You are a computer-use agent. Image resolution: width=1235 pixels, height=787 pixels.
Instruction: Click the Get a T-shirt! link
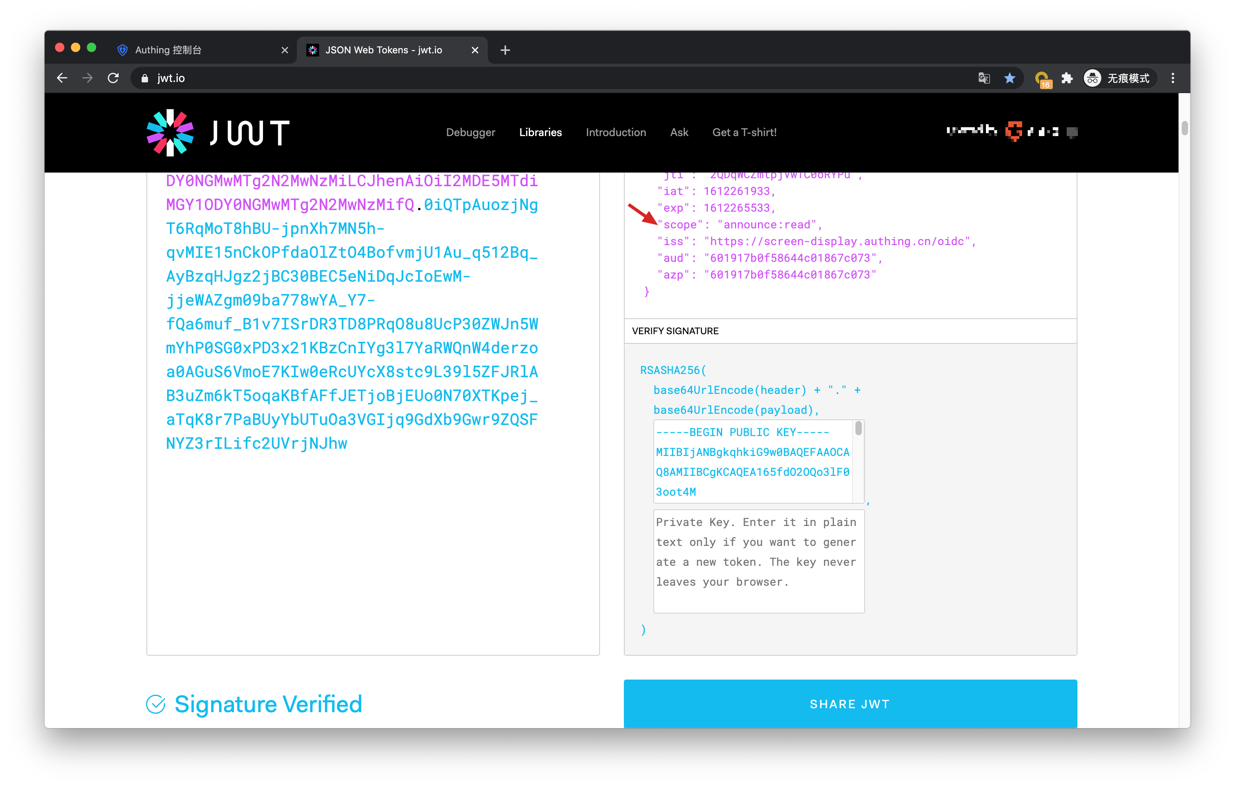744,132
